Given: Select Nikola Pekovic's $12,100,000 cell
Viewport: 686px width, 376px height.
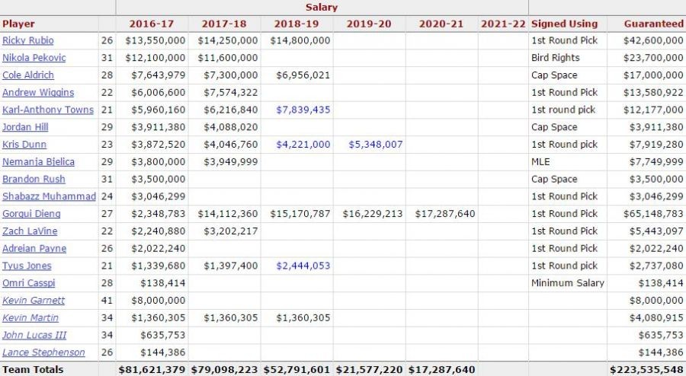Looking at the screenshot, I should coord(155,58).
